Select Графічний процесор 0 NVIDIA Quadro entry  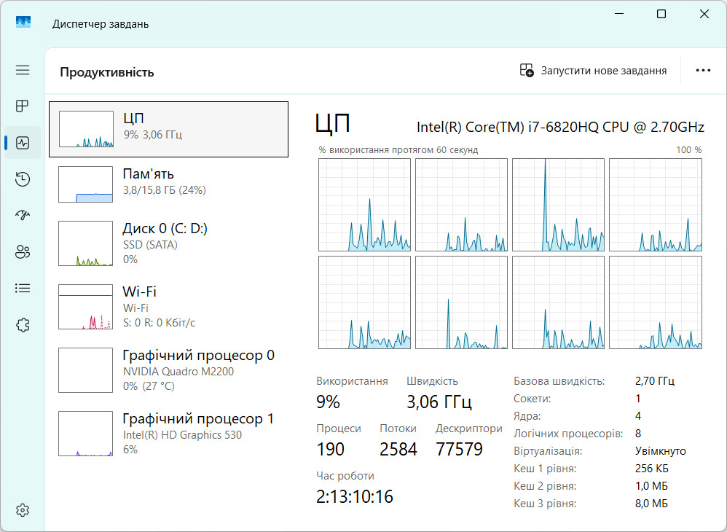(169, 370)
